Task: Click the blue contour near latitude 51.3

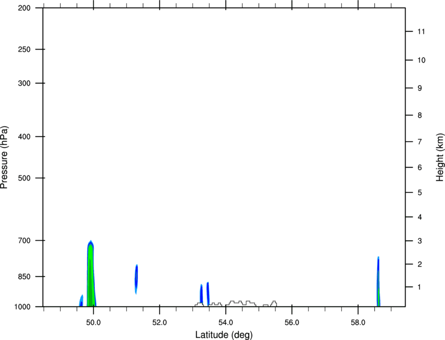Action: pos(136,279)
